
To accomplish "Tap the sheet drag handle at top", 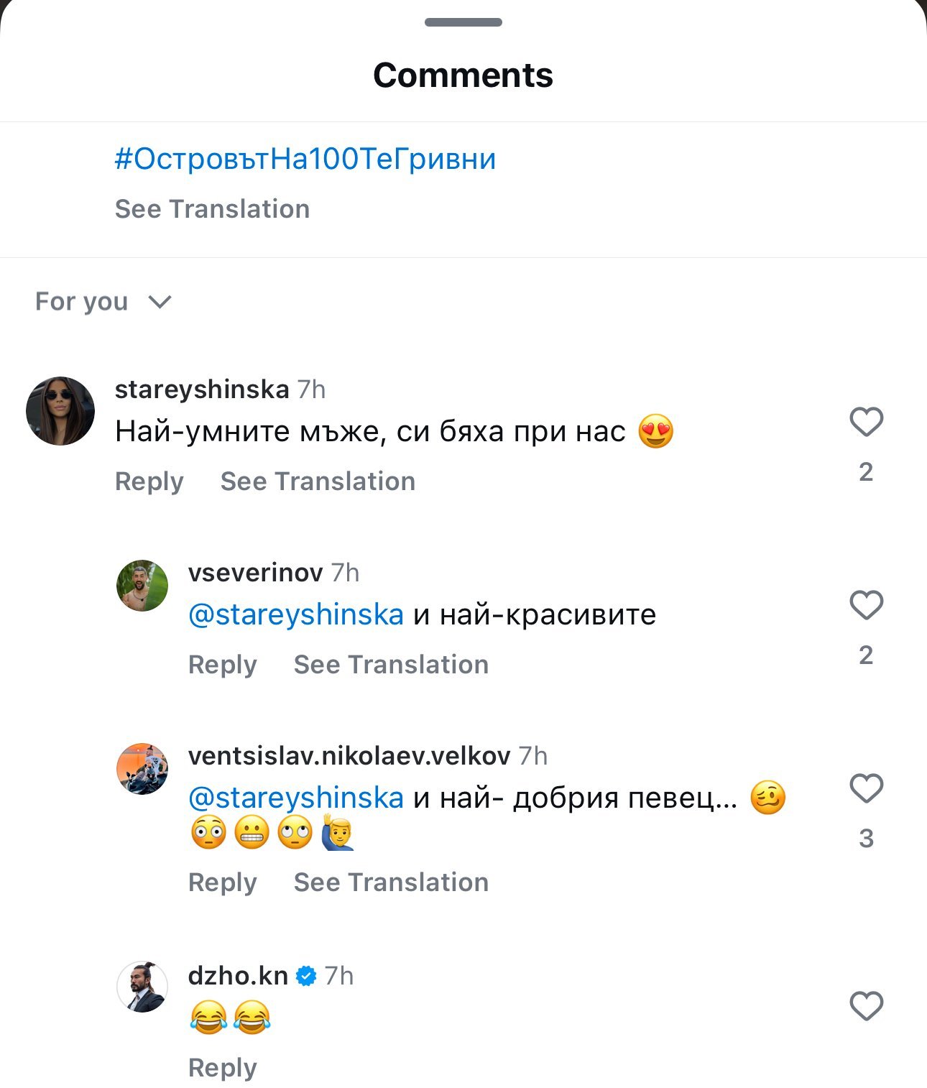I will 463,22.
